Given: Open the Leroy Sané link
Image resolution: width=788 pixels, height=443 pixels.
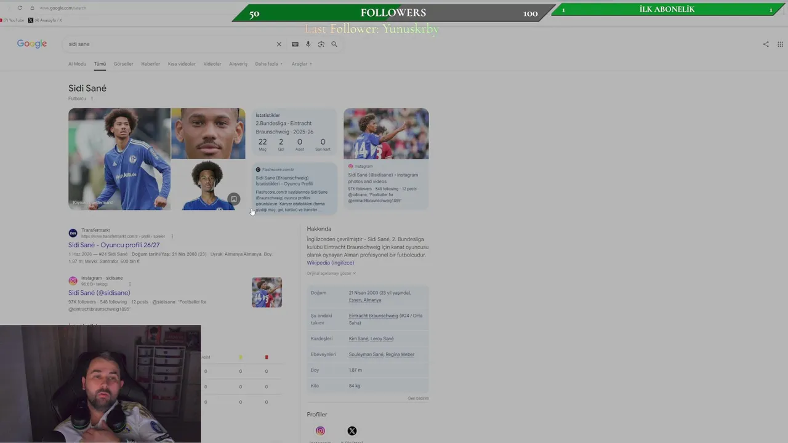Looking at the screenshot, I should (382, 338).
